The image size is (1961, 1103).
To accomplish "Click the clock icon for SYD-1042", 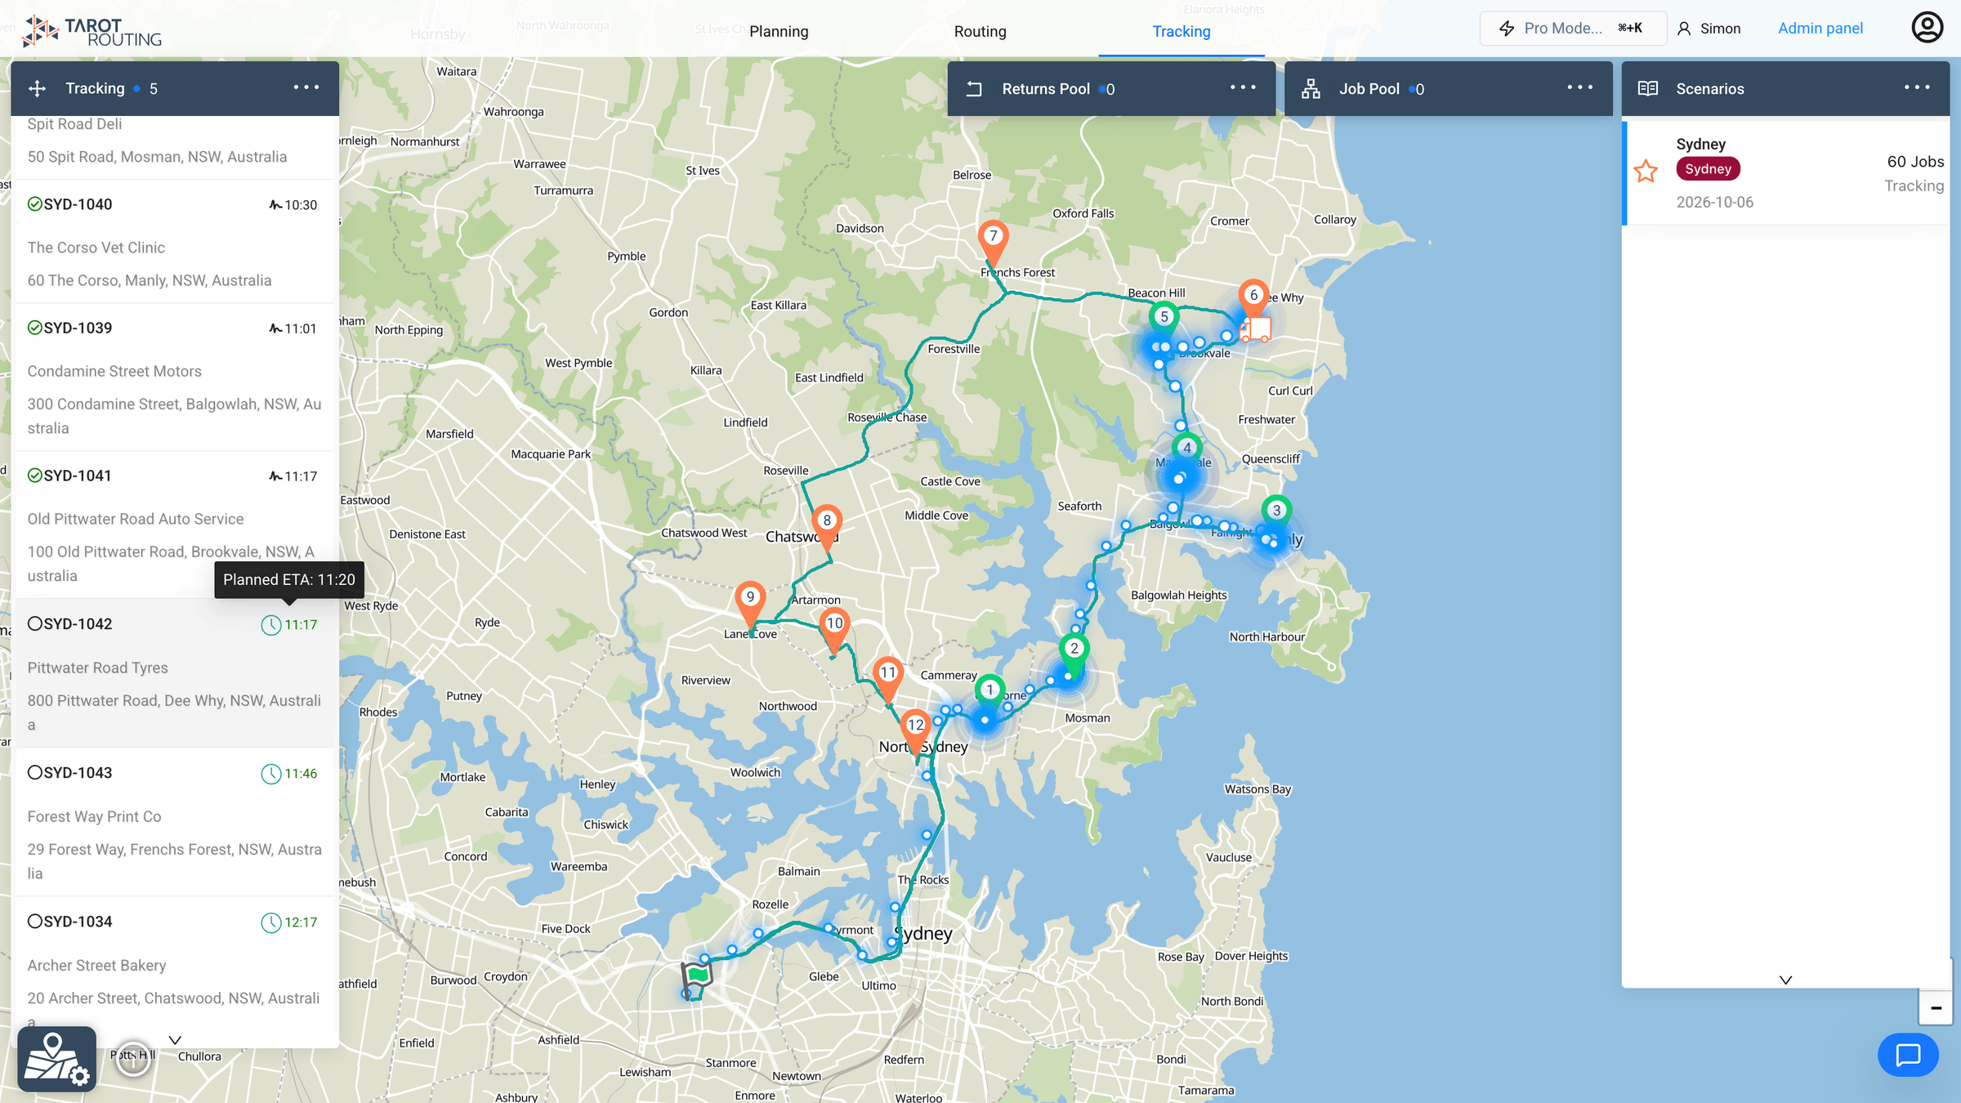I will click(270, 625).
